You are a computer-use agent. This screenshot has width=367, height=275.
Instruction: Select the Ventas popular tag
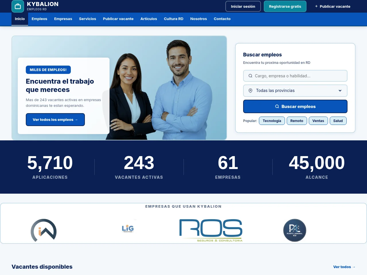pos(318,121)
